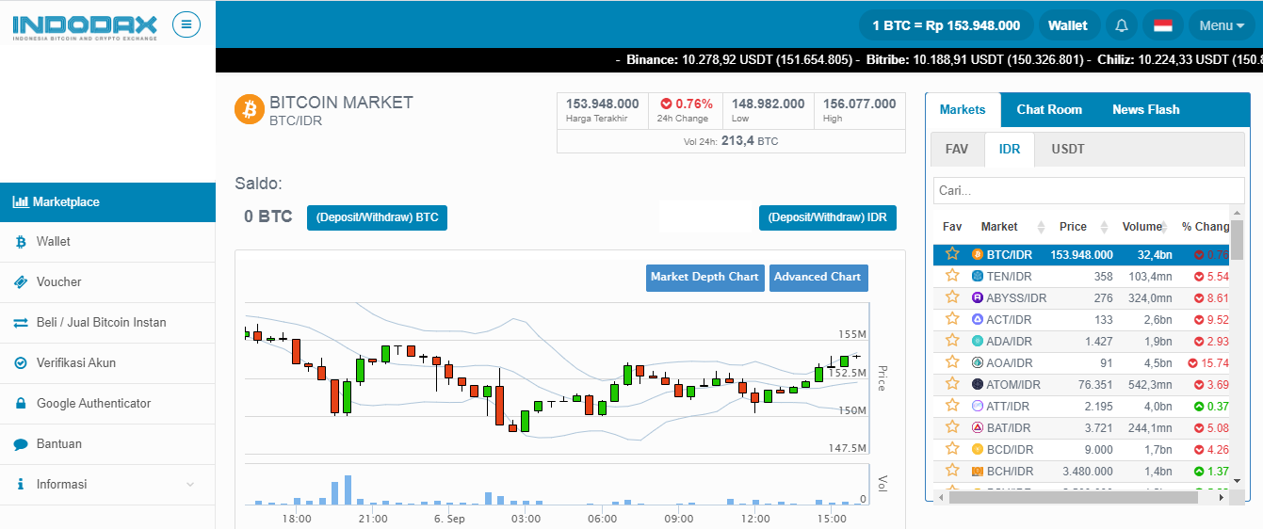The image size is (1263, 529).
Task: Favorite ACT/IDR with its star
Action: [952, 319]
